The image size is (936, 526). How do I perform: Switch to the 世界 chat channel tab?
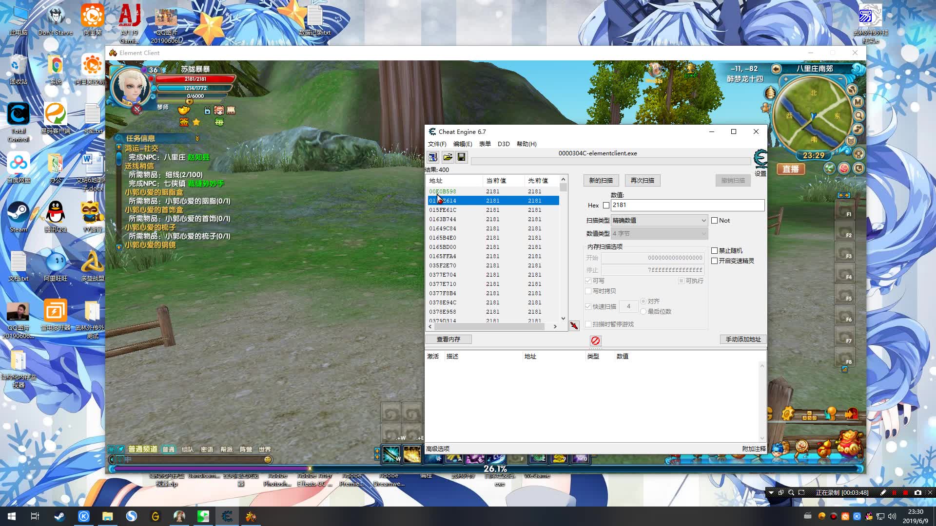[265, 450]
